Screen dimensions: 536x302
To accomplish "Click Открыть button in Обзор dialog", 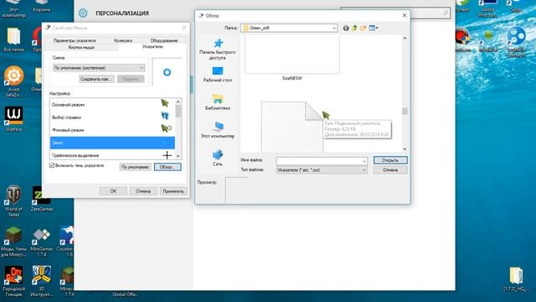I will click(390, 160).
